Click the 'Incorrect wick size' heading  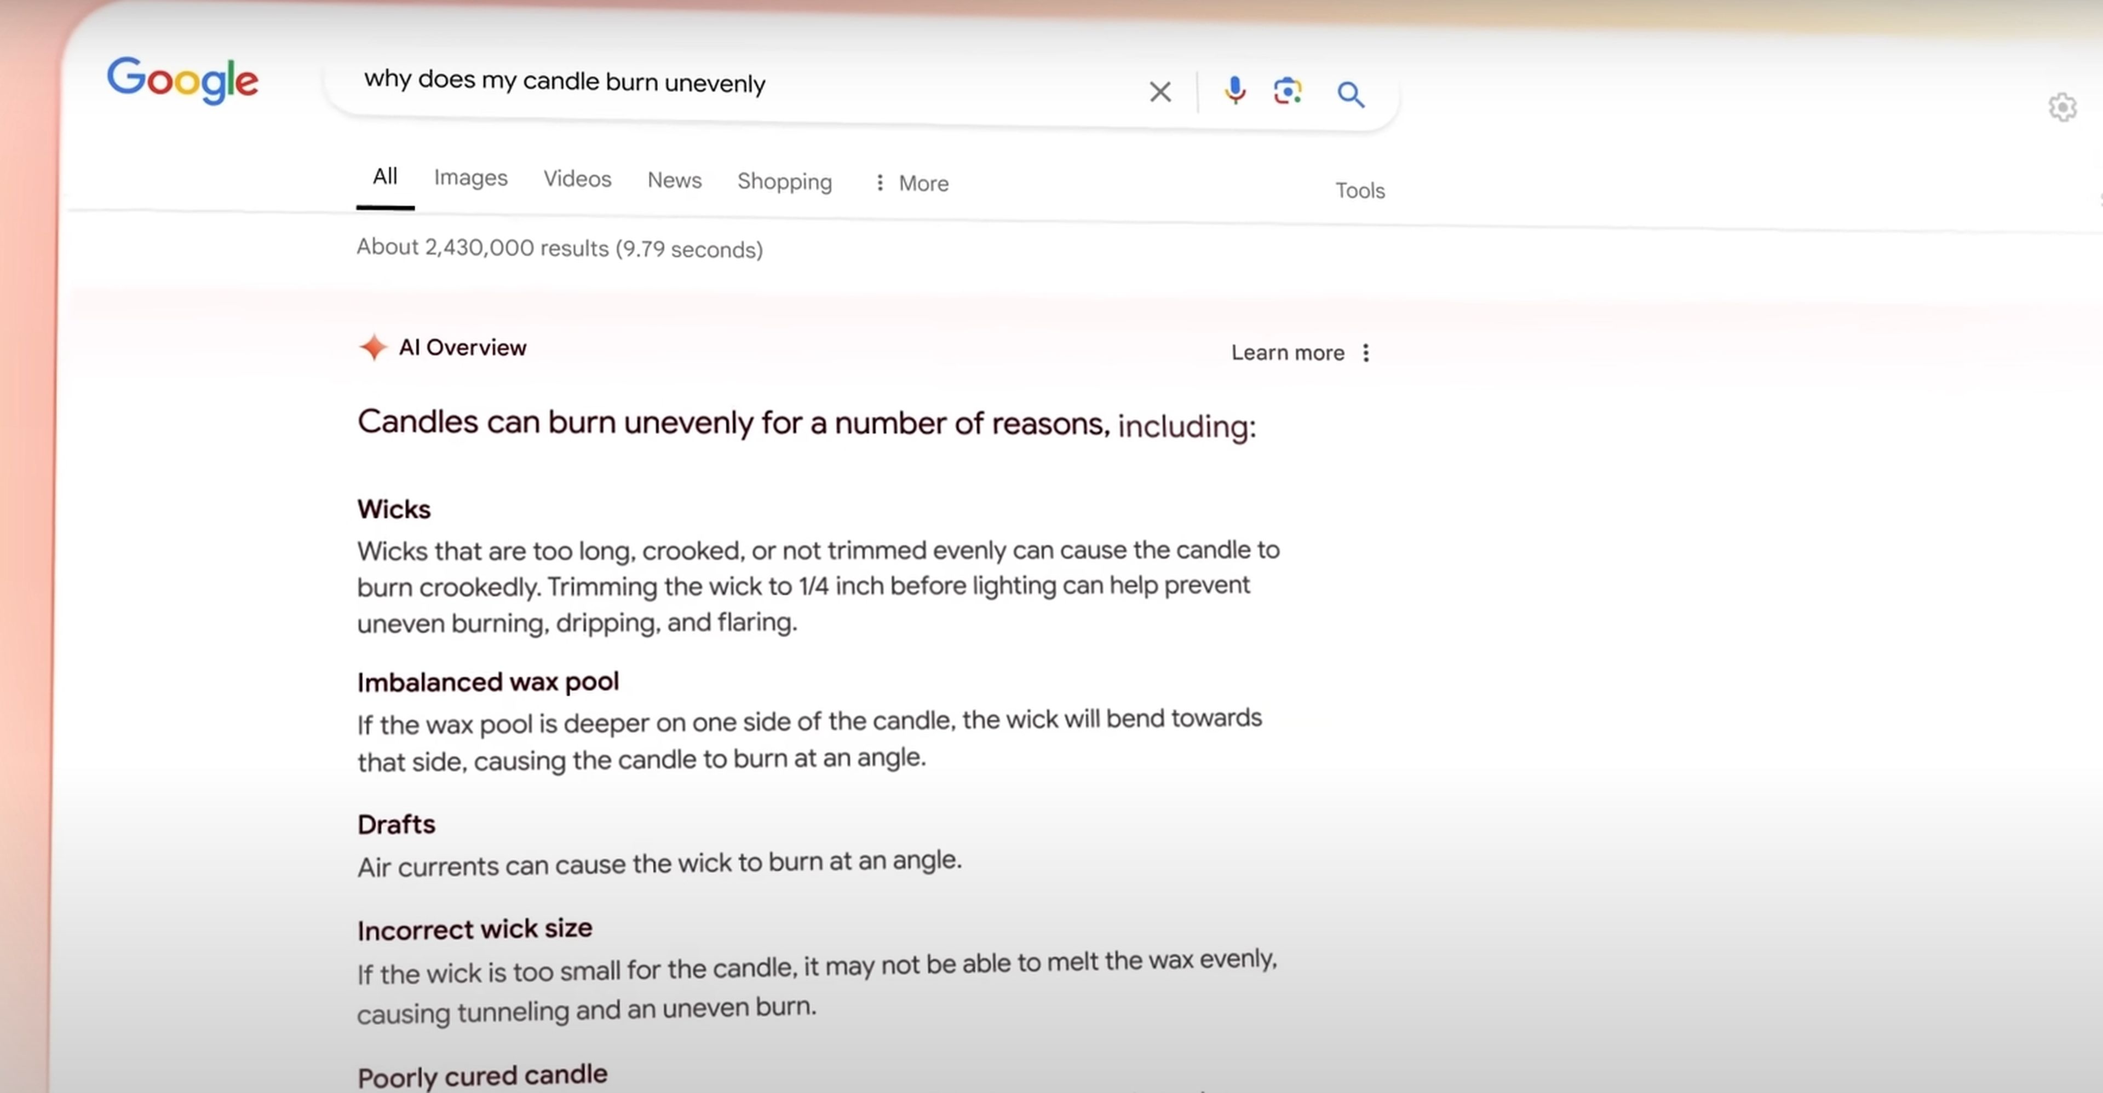474,929
